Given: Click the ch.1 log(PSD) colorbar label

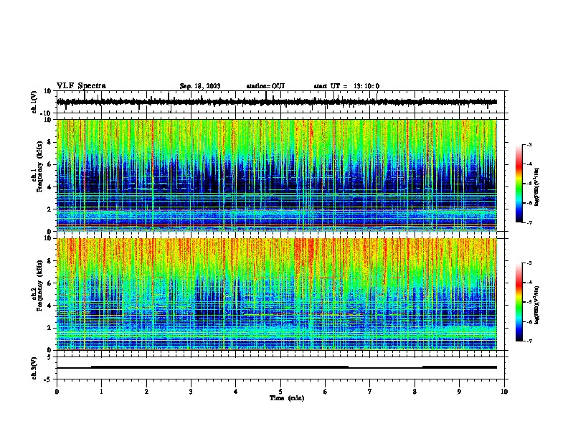Looking at the screenshot, I should (537, 187).
